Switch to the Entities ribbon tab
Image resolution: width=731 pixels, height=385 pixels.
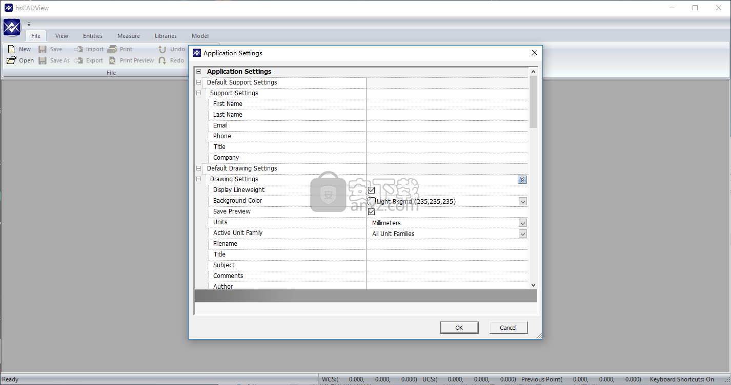[93, 36]
